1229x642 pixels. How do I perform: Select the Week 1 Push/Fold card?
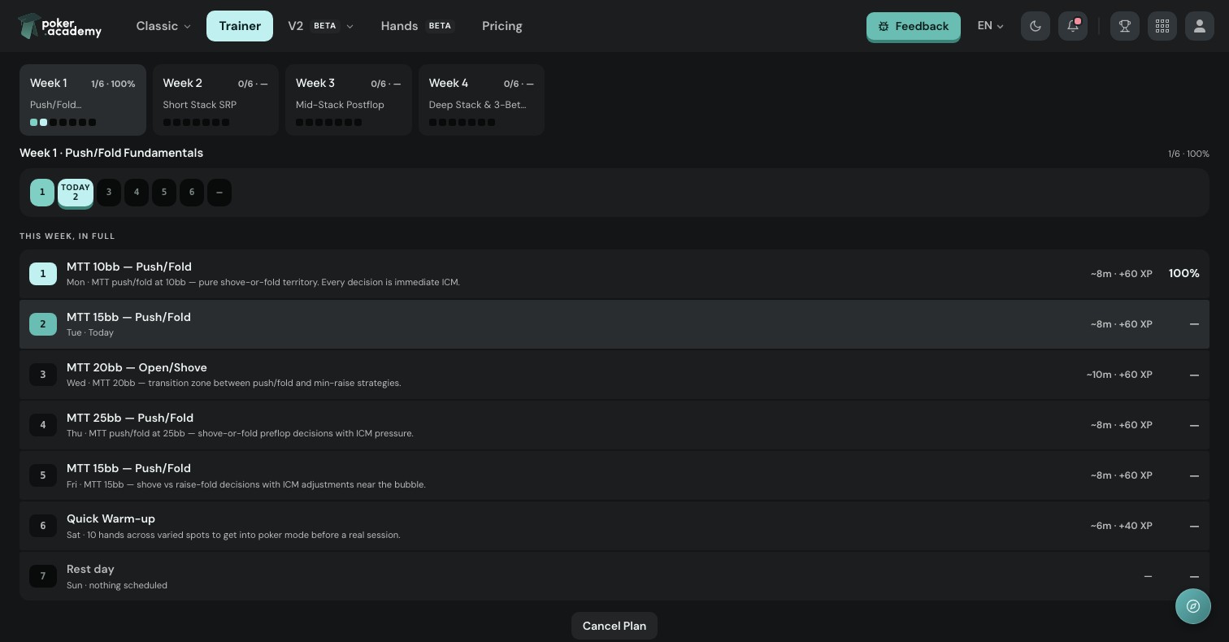point(83,100)
